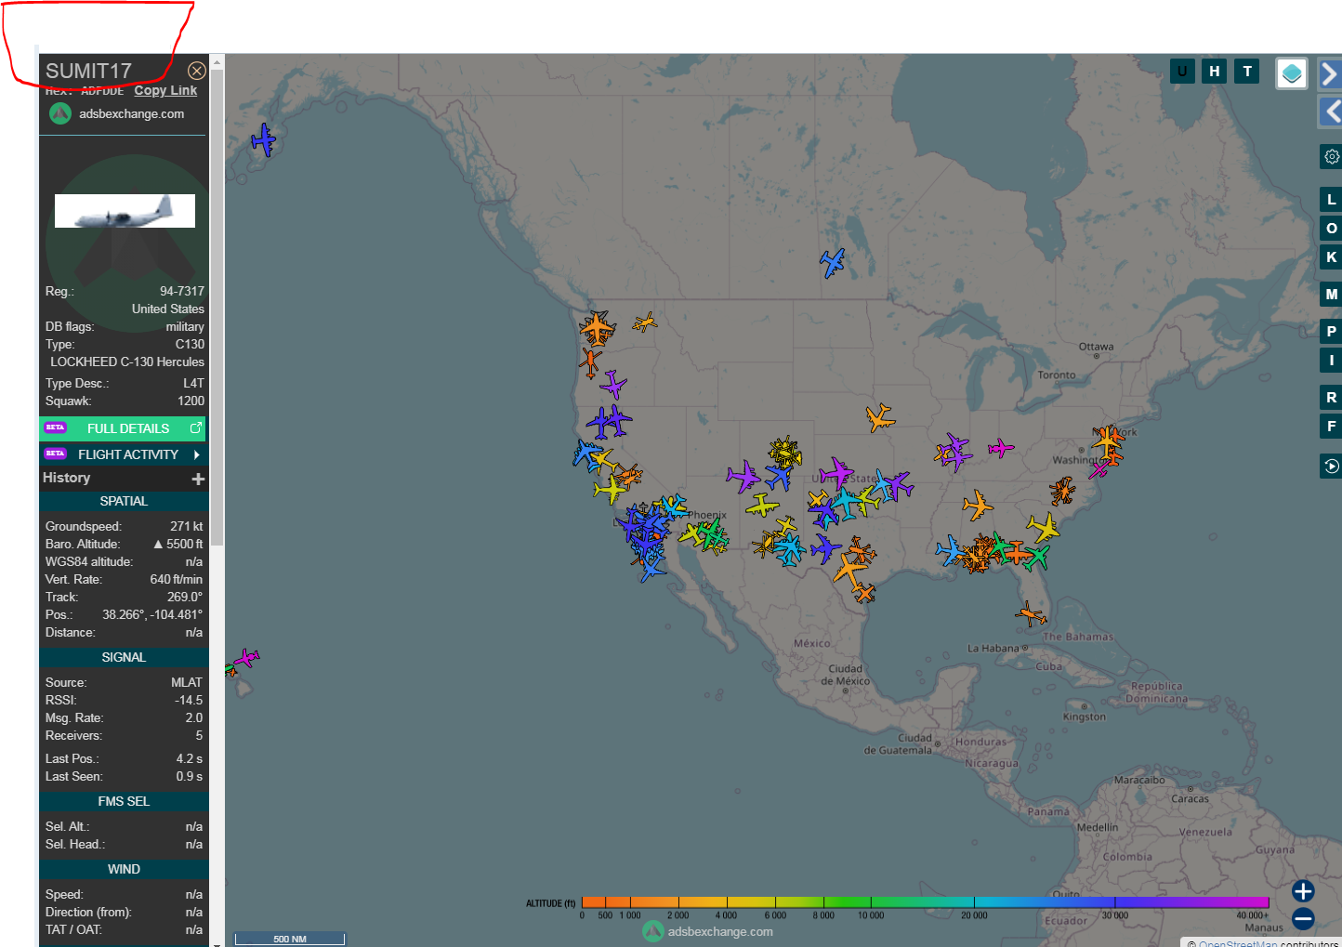Open the FLIGHT ACTIVITY panel
This screenshot has width=1342, height=947.
pos(123,454)
